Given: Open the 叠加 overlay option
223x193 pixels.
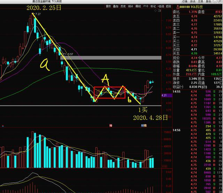Looking at the screenshot, I should (116, 6).
